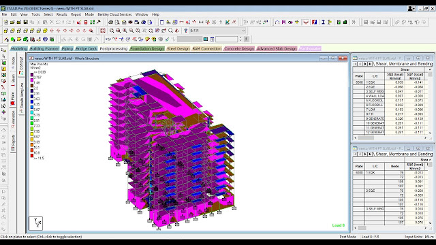Open the Mode menu
Image resolution: width=436 pixels, height=245 pixels.
pyautogui.click(x=89, y=14)
